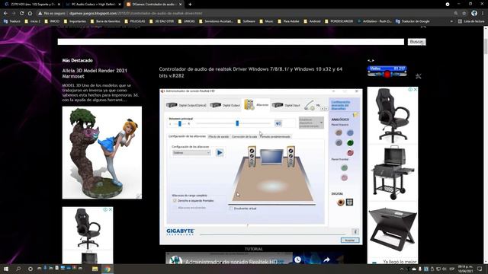Play the speaker test with blue arrow button

pyautogui.click(x=220, y=152)
